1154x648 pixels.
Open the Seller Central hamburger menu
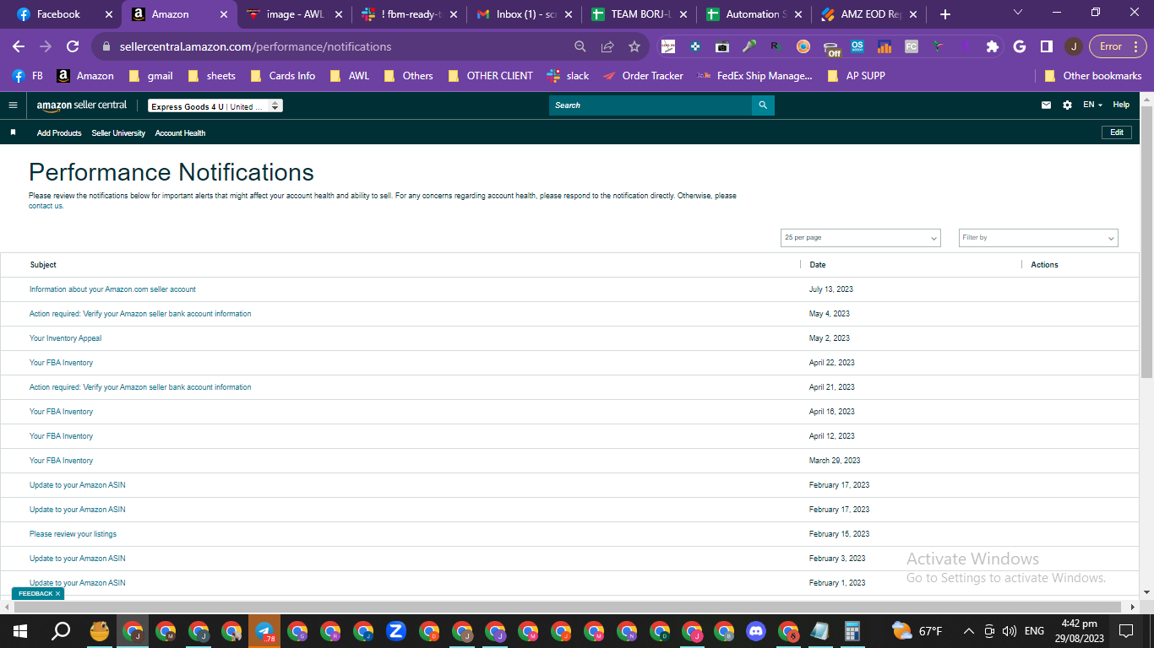[x=13, y=105]
